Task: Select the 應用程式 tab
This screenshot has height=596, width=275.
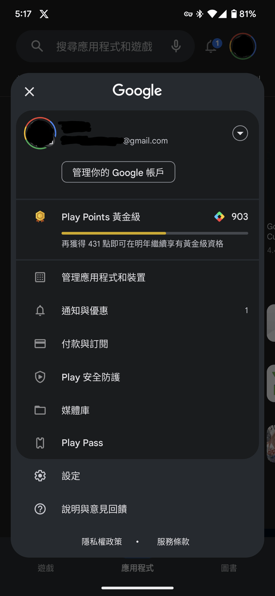Action: (137, 568)
